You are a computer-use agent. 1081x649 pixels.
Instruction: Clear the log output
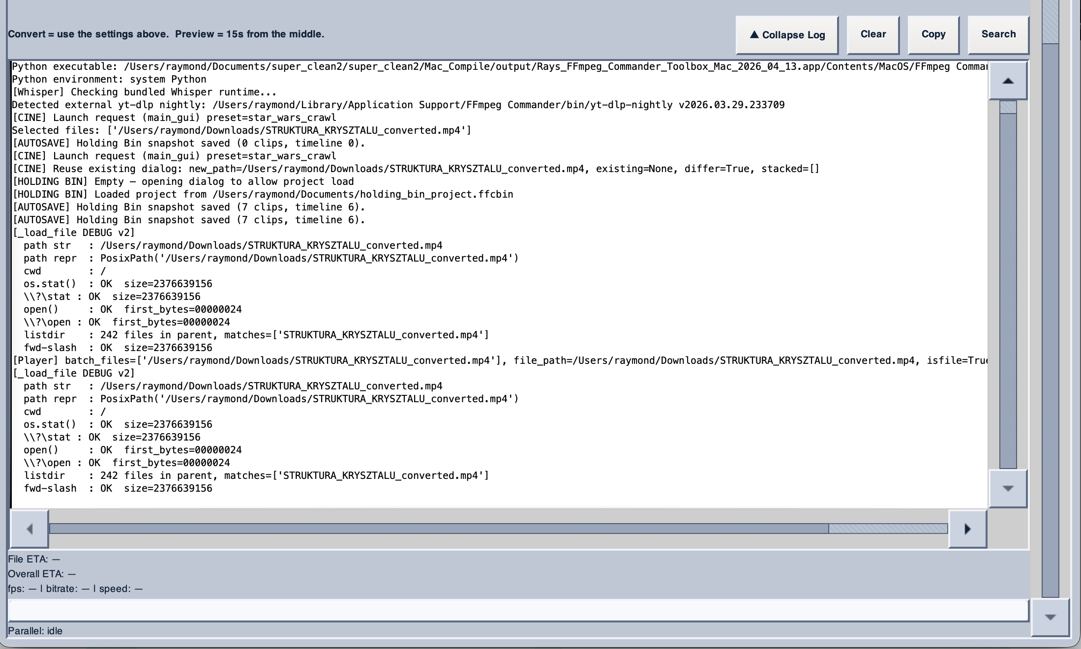click(872, 34)
